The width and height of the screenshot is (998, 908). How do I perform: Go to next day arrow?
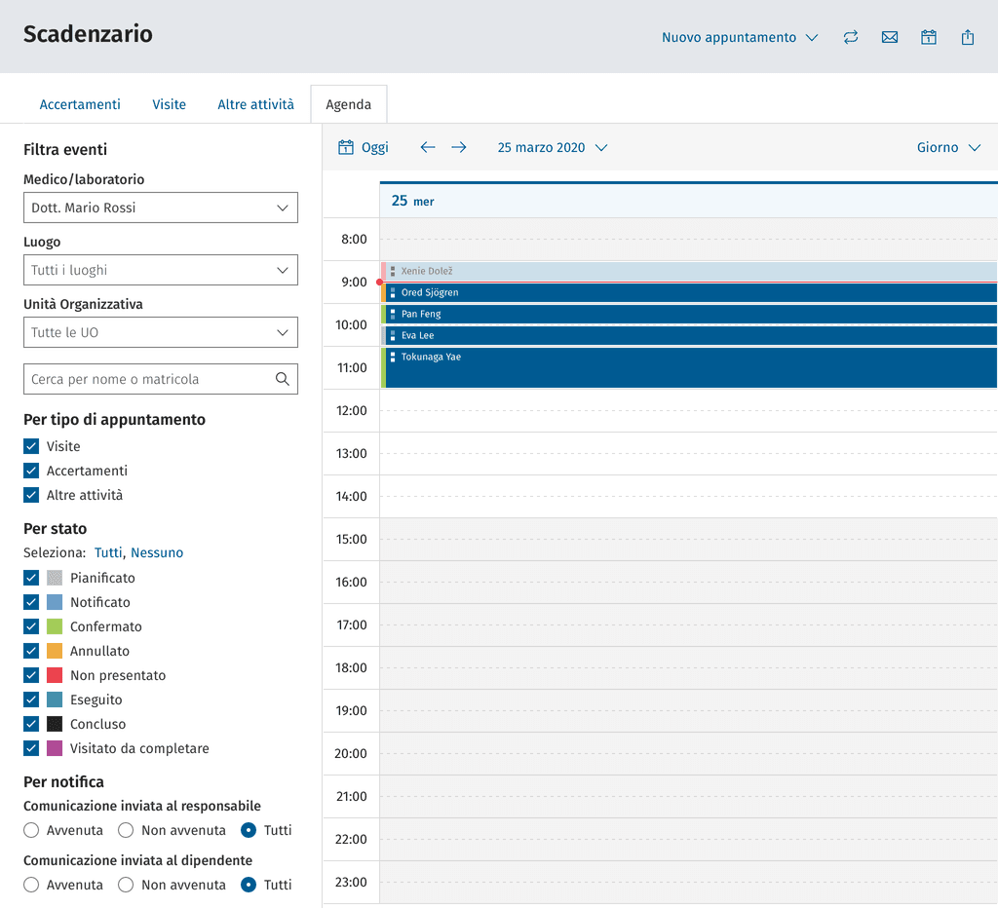[x=459, y=148]
